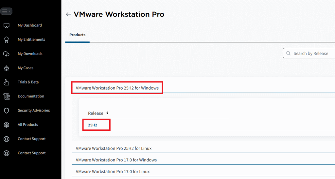Toggle sort order on the Release column

pos(107,113)
